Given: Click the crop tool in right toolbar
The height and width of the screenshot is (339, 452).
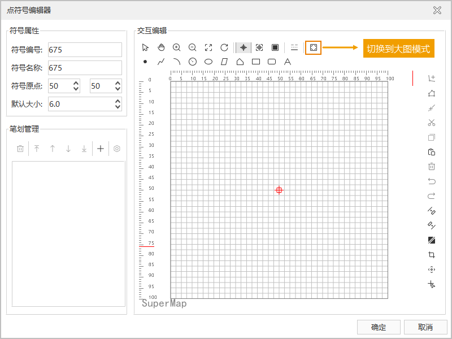Looking at the screenshot, I should coord(432,255).
